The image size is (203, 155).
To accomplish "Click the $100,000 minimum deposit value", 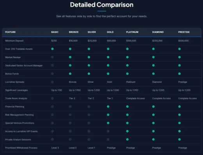I will click(x=131, y=41).
